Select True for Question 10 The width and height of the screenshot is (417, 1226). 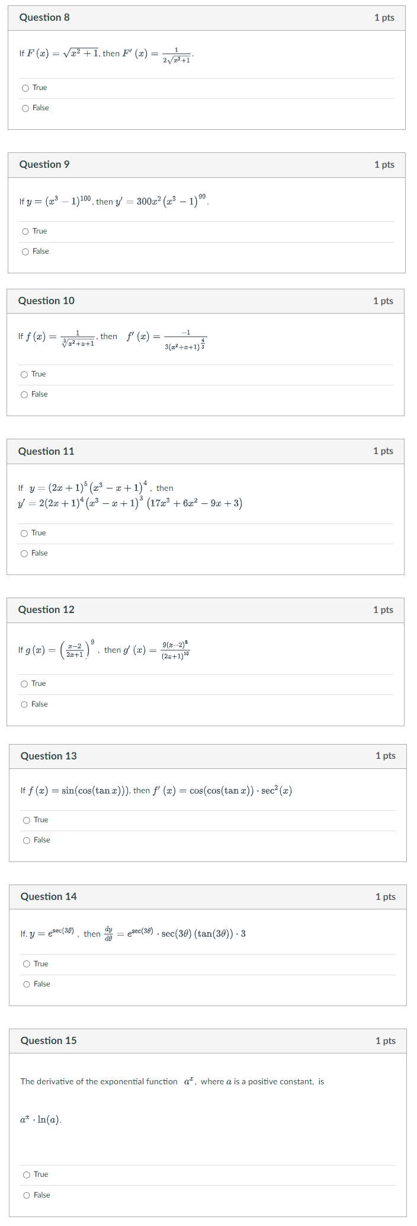pos(25,373)
